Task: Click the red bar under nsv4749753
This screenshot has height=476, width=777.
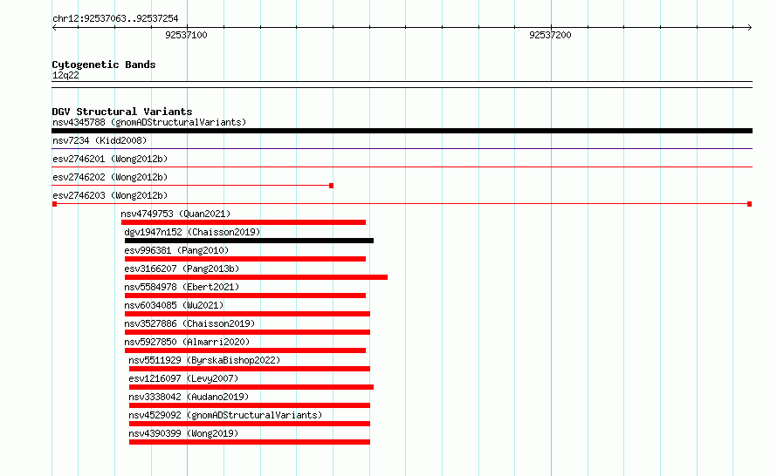Action: [244, 222]
